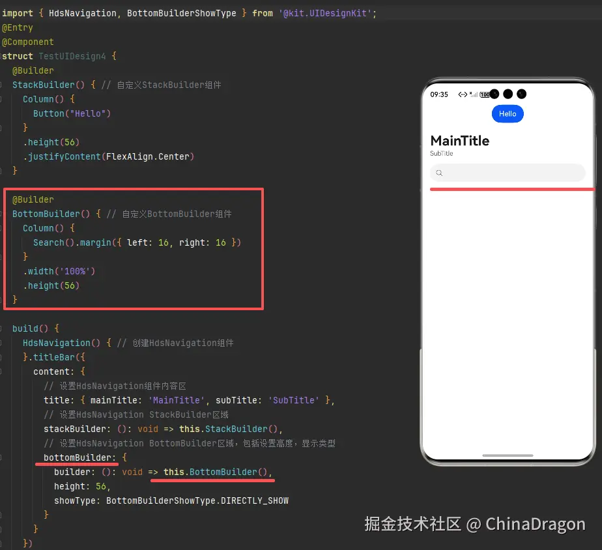Click the MainTitle heading in preview
The image size is (602, 550).
point(459,141)
